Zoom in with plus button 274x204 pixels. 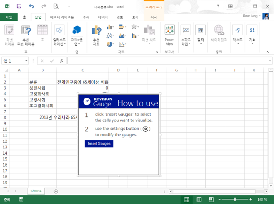[250, 199]
